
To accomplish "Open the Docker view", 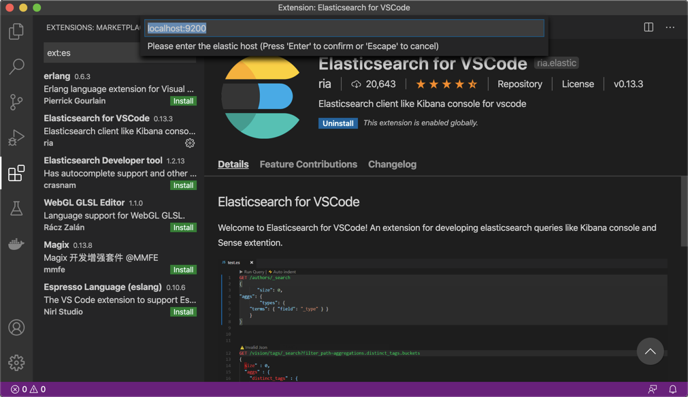I will tap(16, 244).
